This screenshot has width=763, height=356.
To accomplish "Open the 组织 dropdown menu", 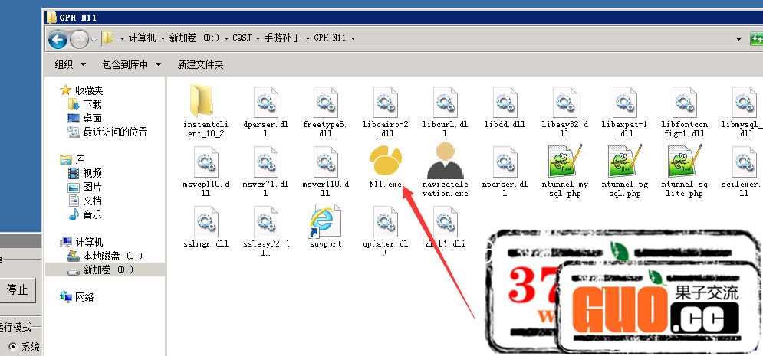I will coord(70,64).
